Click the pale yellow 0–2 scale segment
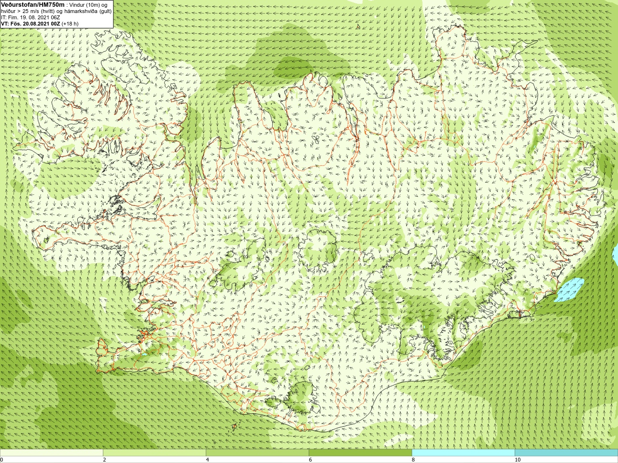Image resolution: width=618 pixels, height=463 pixels. (51, 453)
